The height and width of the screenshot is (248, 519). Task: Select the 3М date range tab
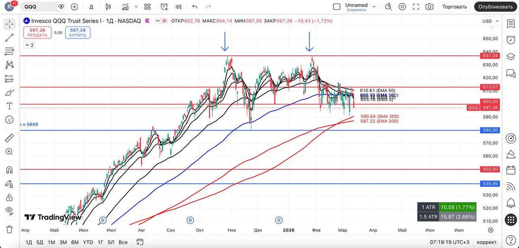click(x=63, y=242)
